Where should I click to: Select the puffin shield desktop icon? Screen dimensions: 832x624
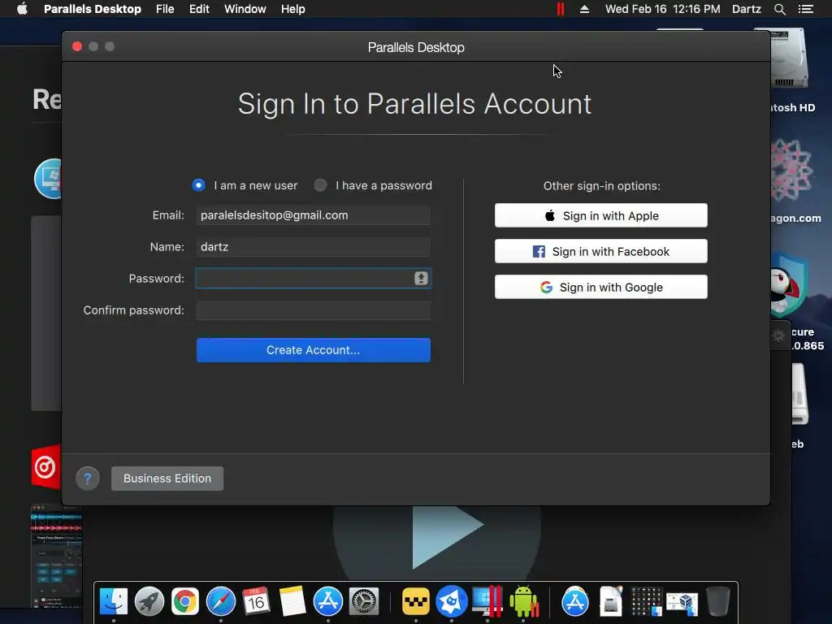(788, 287)
